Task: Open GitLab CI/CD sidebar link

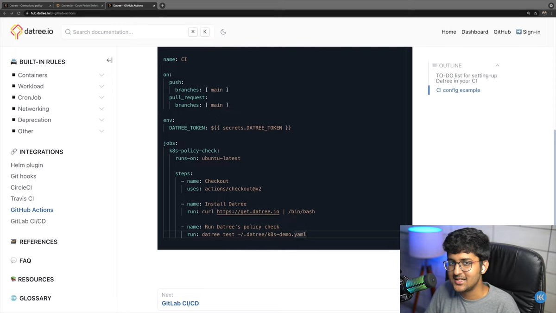Action: [x=28, y=221]
